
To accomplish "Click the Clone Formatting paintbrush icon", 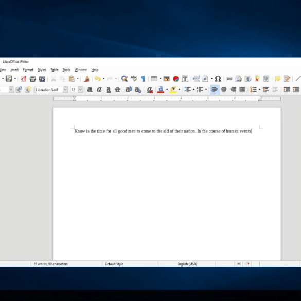I will point(86,79).
